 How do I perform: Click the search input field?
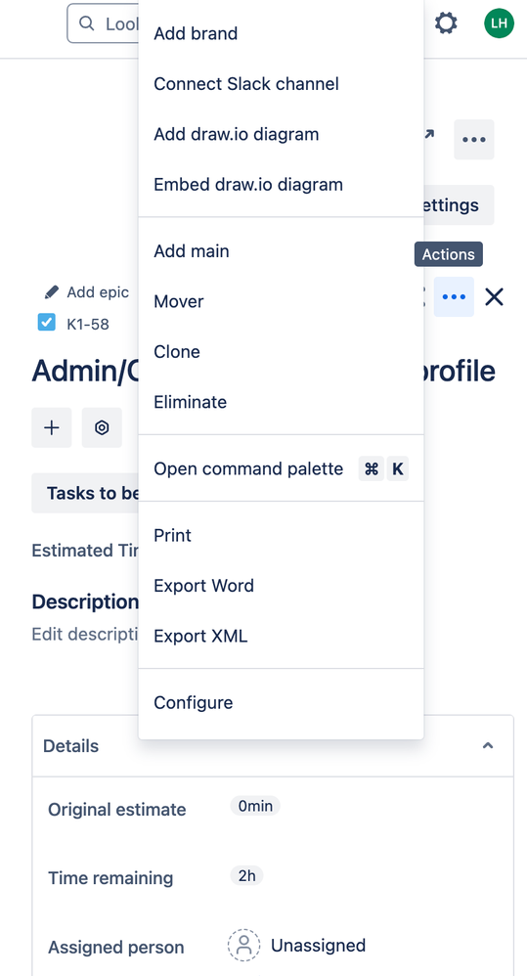pyautogui.click(x=103, y=23)
